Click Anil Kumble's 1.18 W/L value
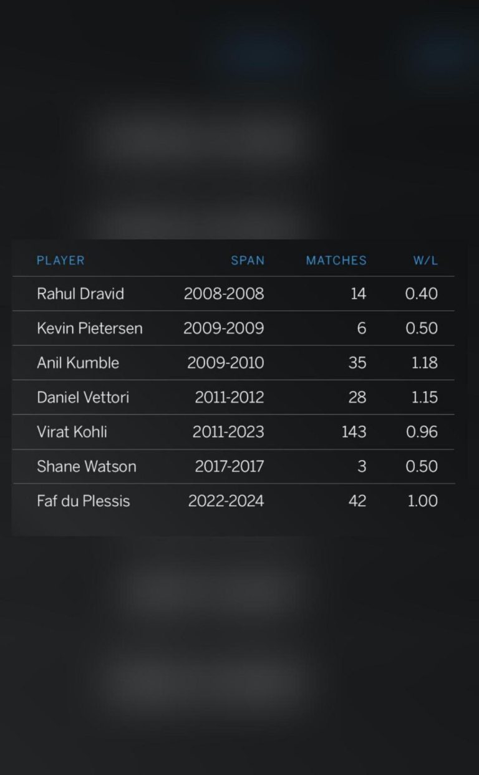Viewport: 479px width, 775px height. coord(425,363)
